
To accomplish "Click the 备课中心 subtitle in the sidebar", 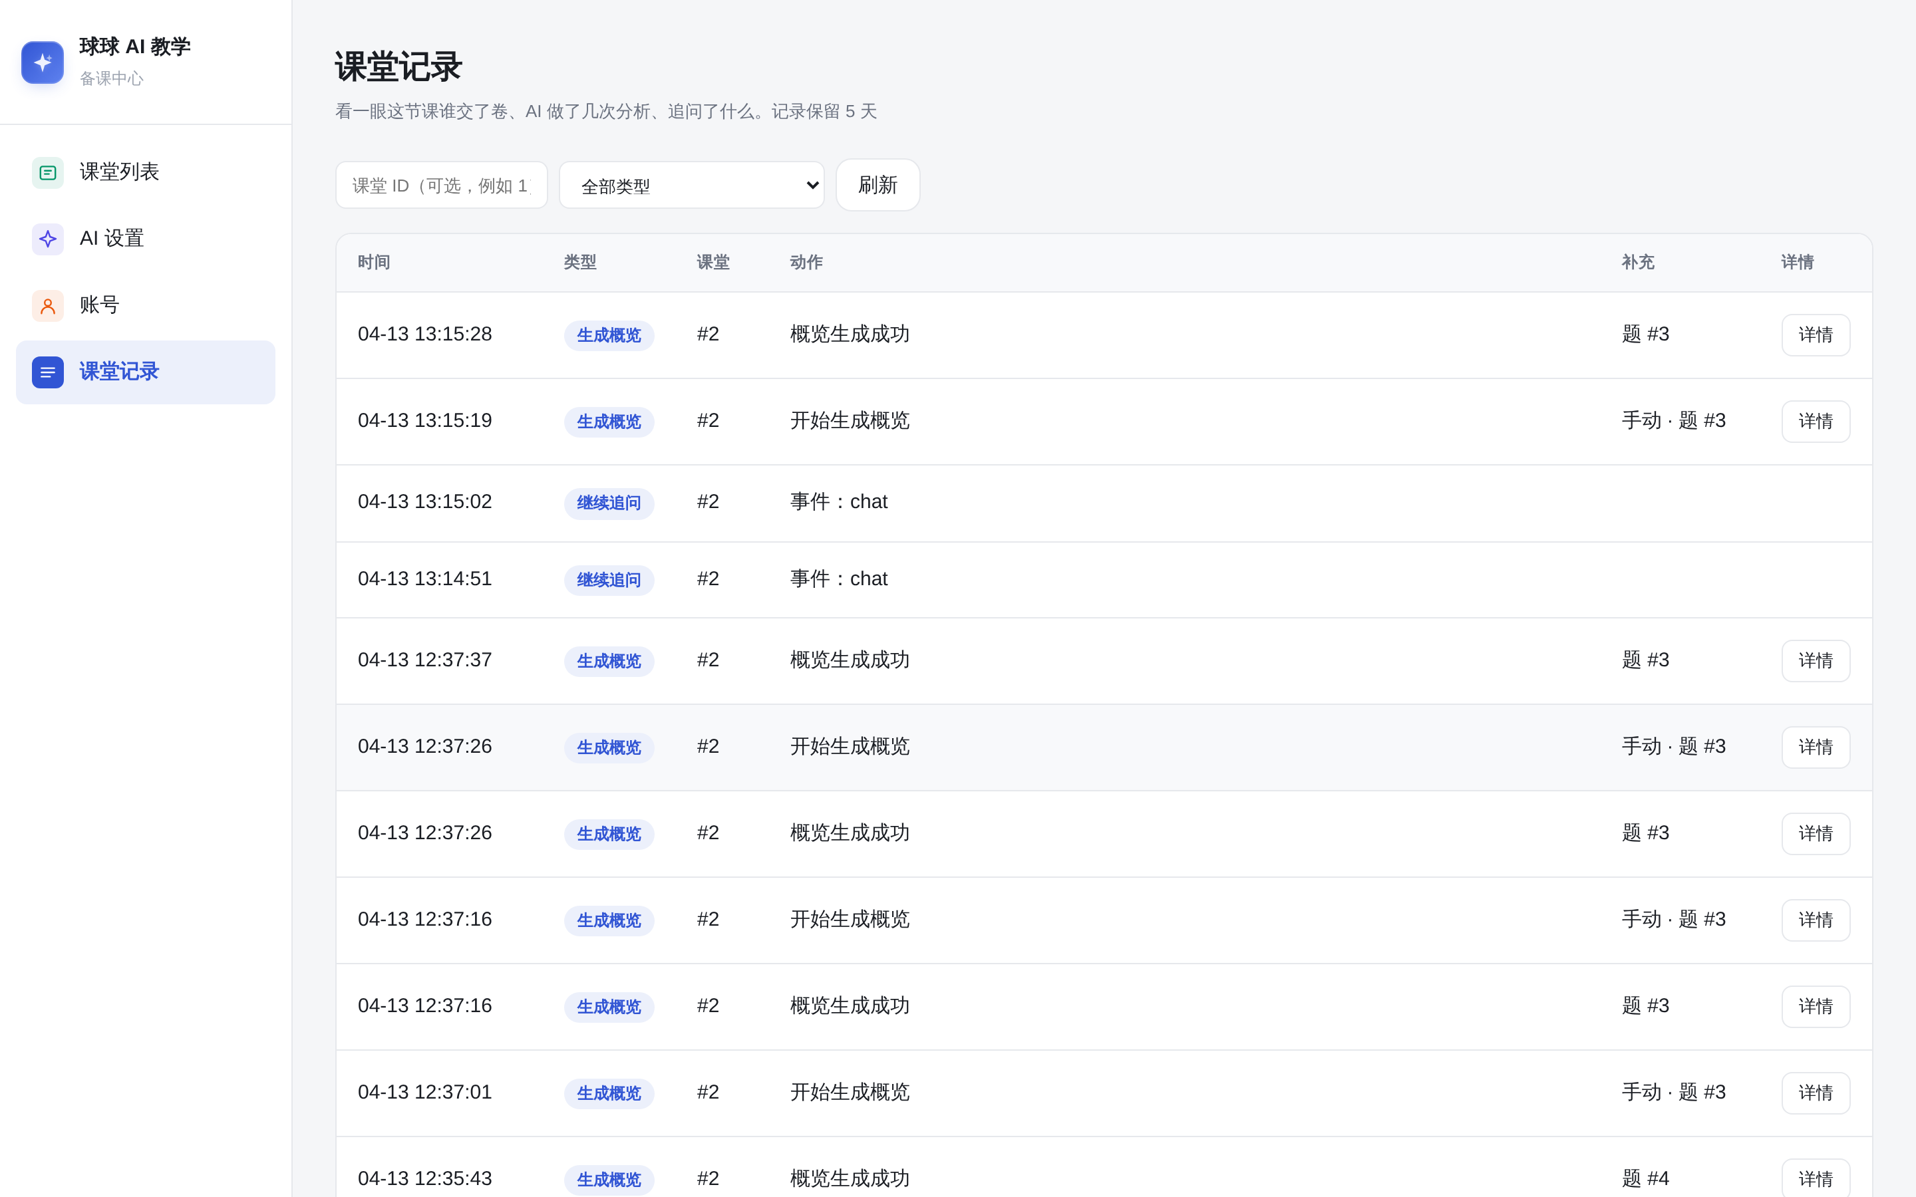I will (x=112, y=78).
